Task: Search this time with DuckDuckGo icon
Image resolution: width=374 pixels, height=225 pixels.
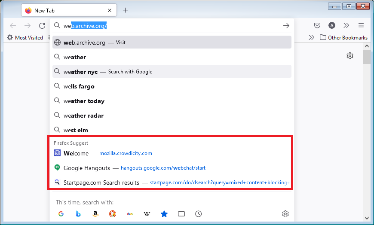Action: point(113,214)
